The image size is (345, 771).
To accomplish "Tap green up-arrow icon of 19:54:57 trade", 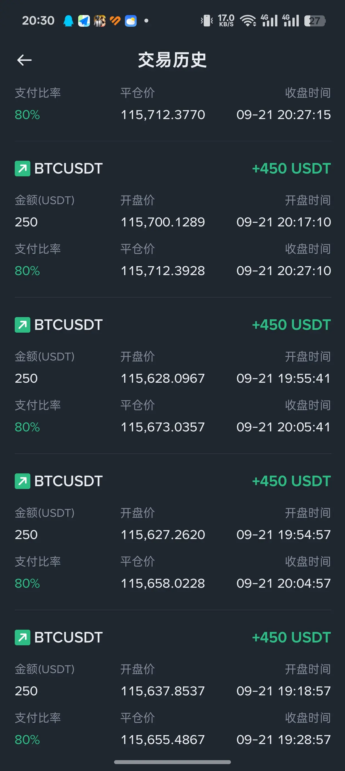I will (x=23, y=481).
